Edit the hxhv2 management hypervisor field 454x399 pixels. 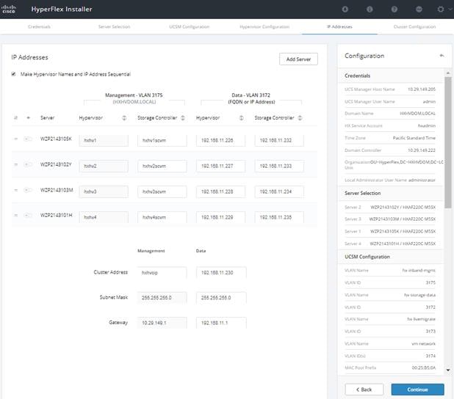104,166
